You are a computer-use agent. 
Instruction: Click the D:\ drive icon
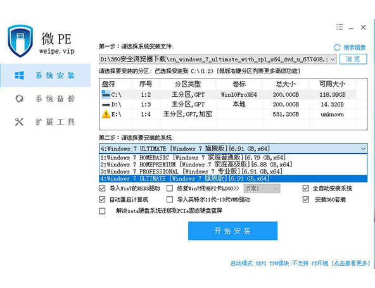(x=106, y=104)
